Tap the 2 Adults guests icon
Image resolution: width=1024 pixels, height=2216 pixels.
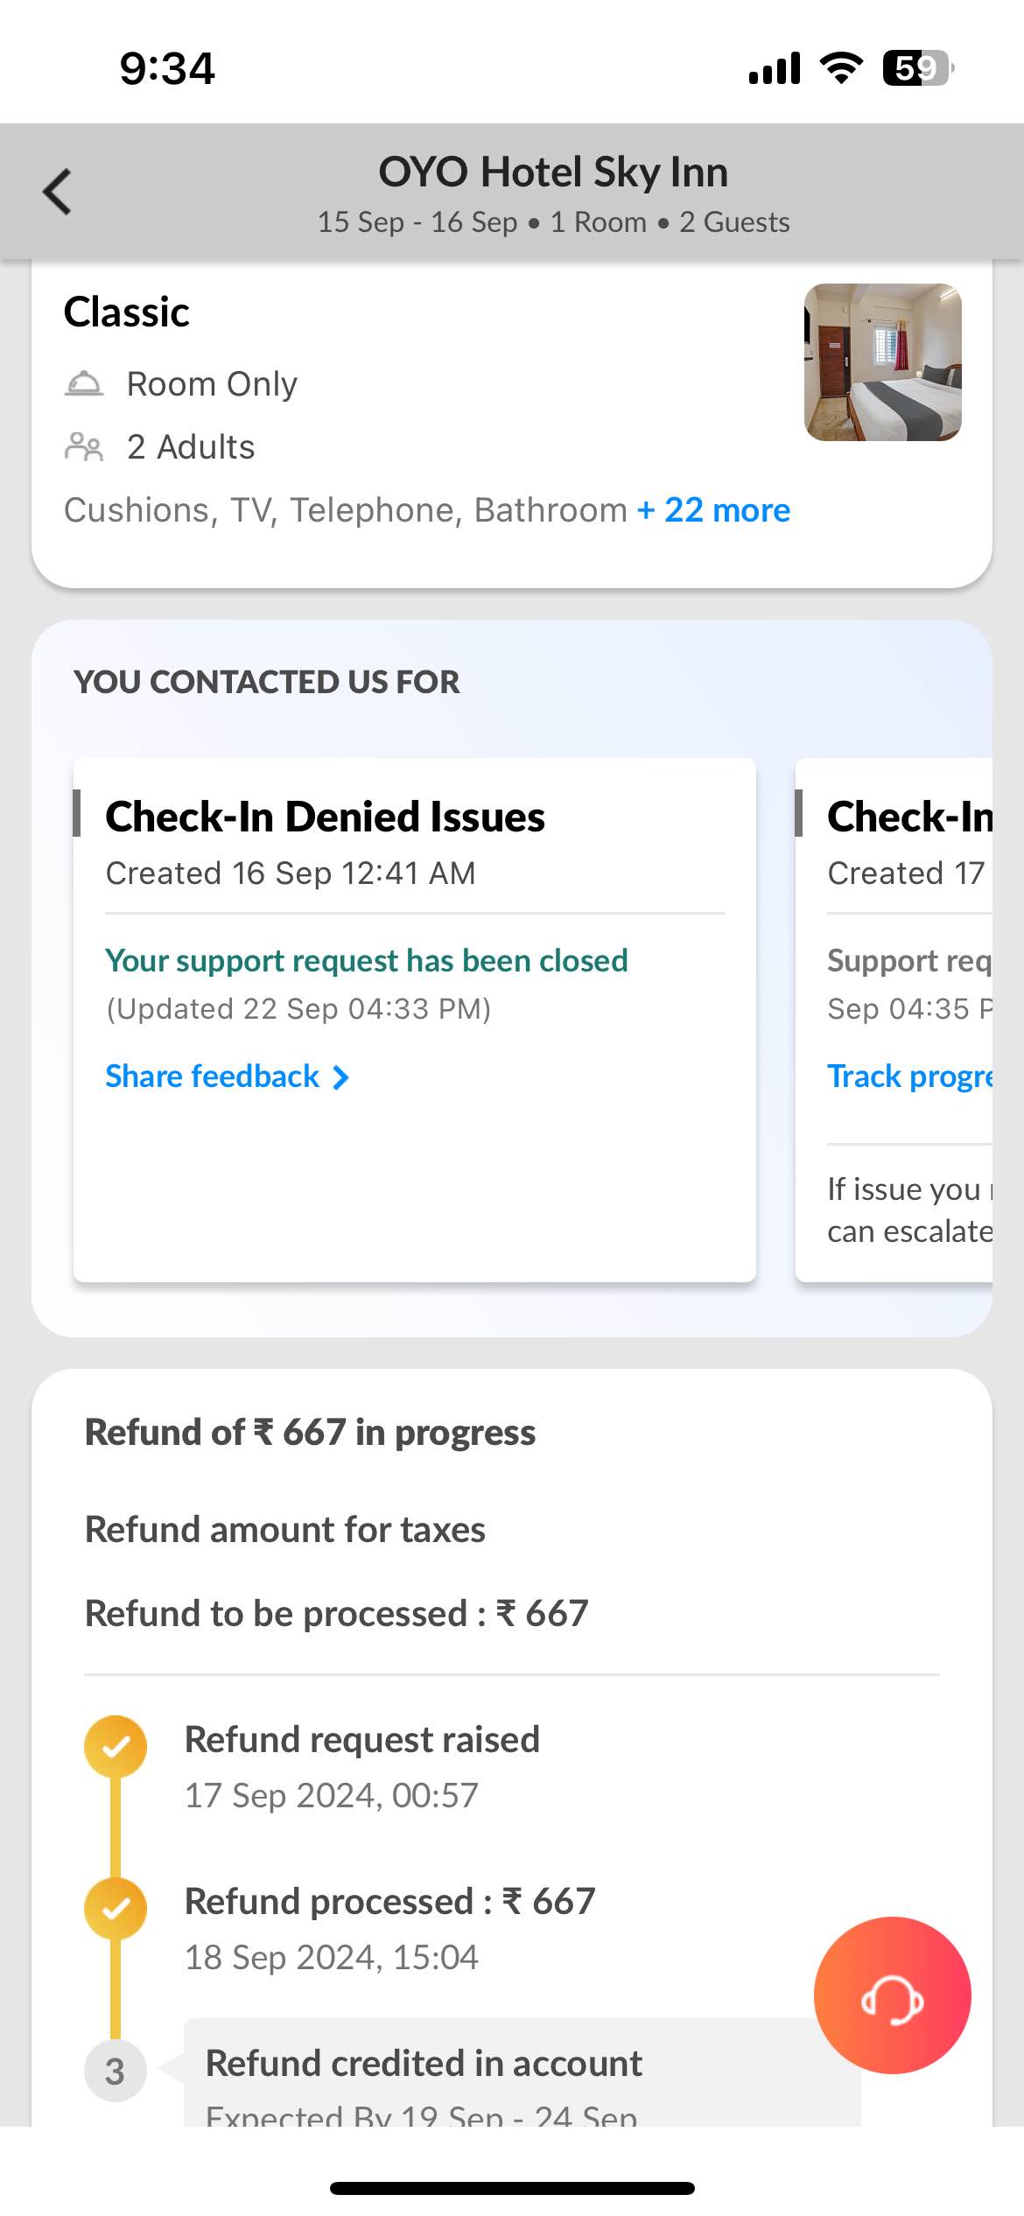click(84, 447)
